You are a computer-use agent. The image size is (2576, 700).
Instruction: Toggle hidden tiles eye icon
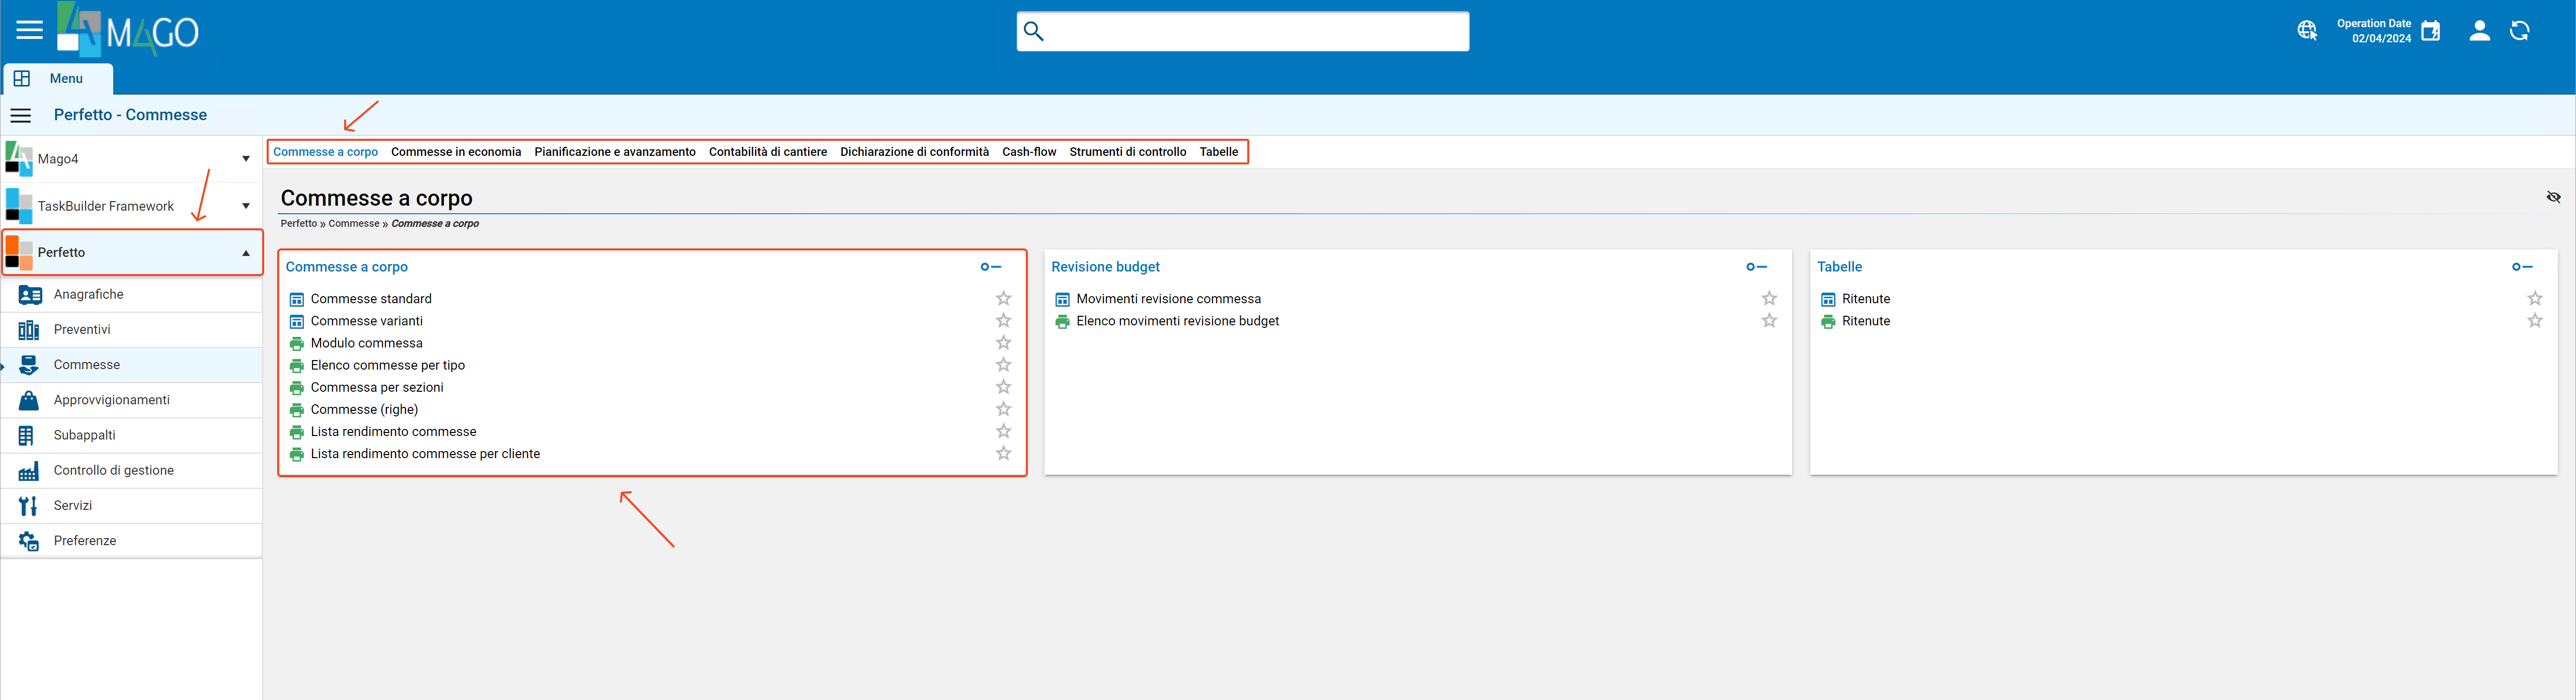tap(2553, 197)
